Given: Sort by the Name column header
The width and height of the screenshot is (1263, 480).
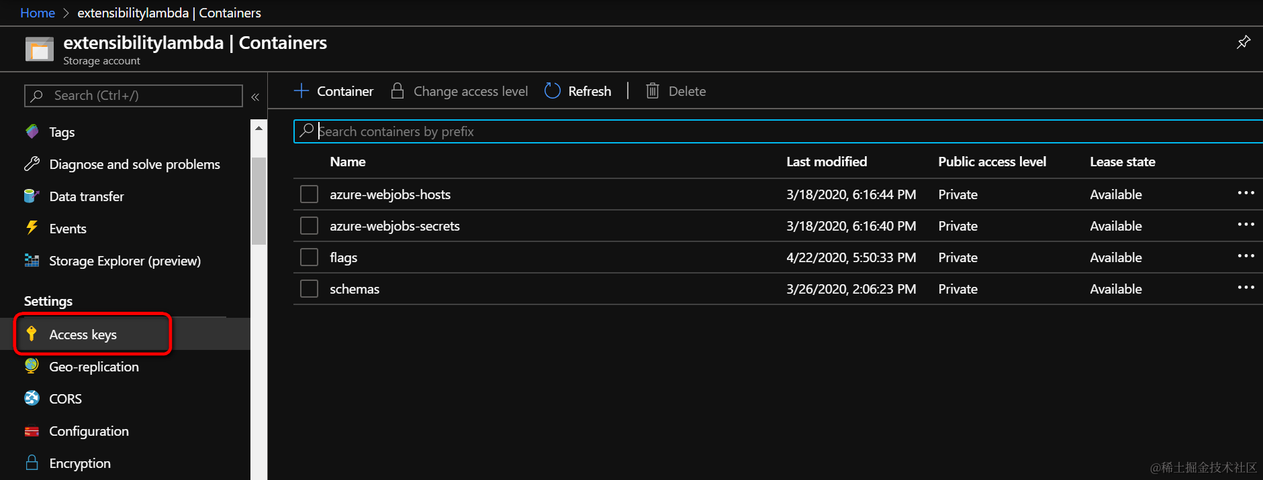Looking at the screenshot, I should pyautogui.click(x=348, y=162).
